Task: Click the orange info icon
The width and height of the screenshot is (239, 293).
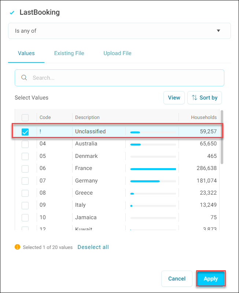Action: pos(17,247)
